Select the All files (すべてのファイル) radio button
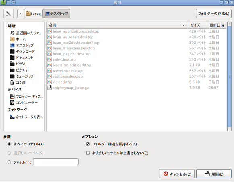Screen dimensions: 234x182 click(9, 144)
